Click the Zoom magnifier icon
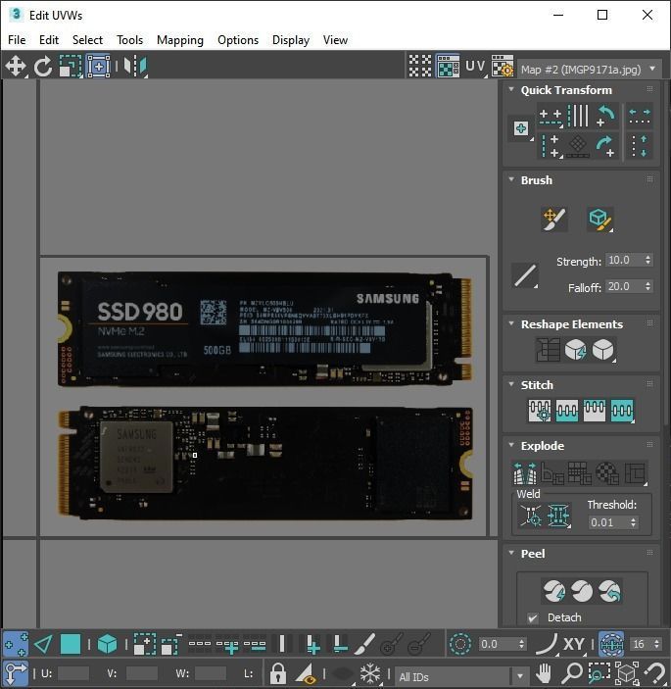The width and height of the screenshot is (671, 689). [x=572, y=673]
